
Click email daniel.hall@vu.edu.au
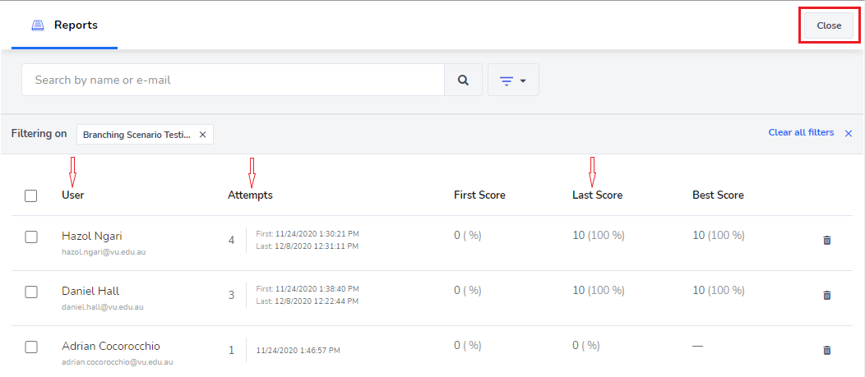[103, 307]
